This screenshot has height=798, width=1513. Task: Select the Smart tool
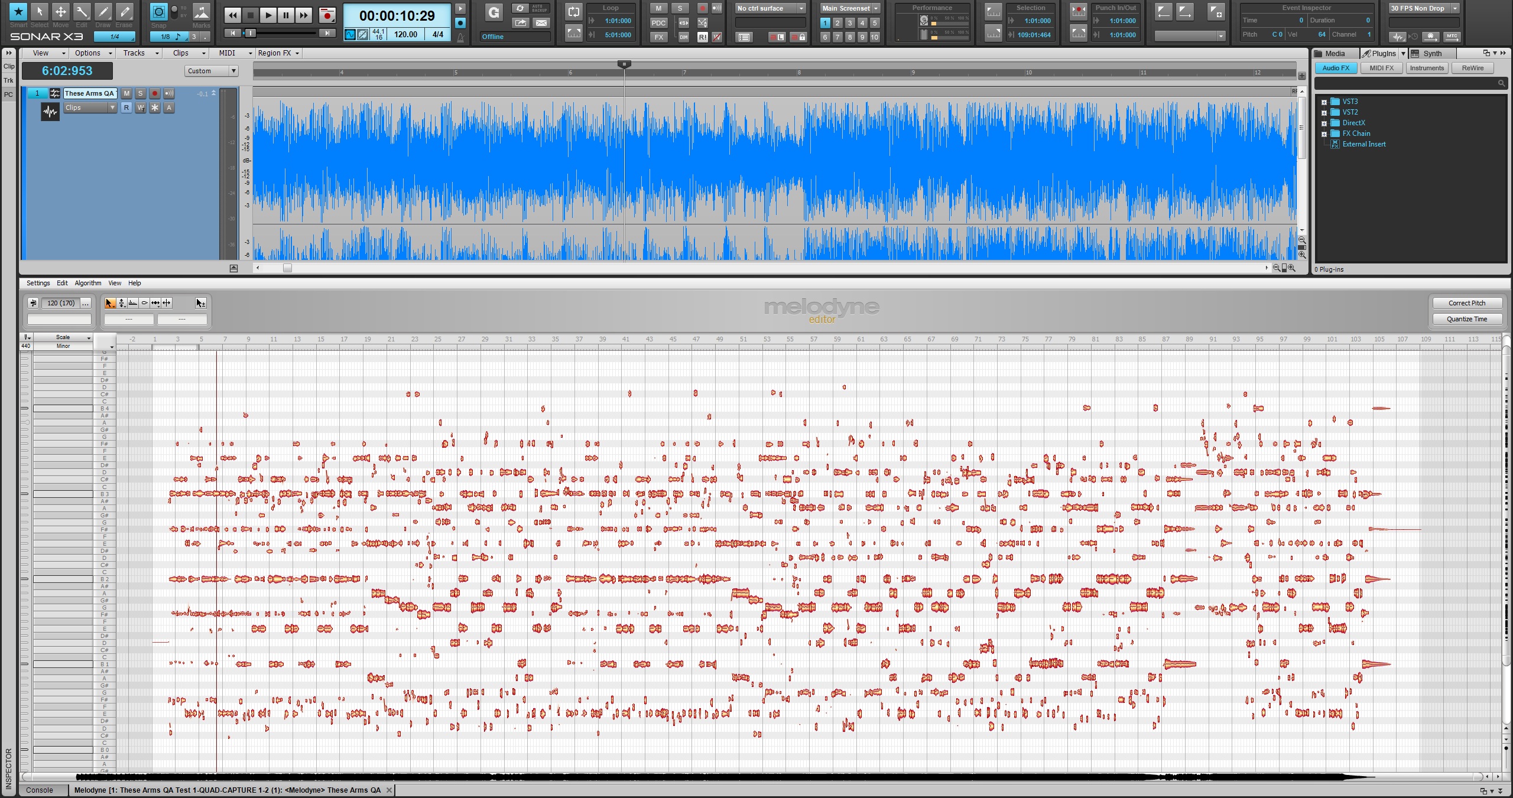click(18, 11)
